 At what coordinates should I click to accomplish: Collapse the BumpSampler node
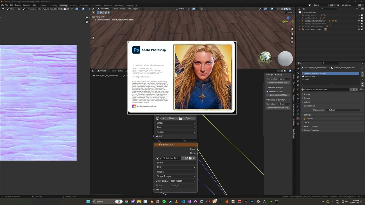click(157, 145)
